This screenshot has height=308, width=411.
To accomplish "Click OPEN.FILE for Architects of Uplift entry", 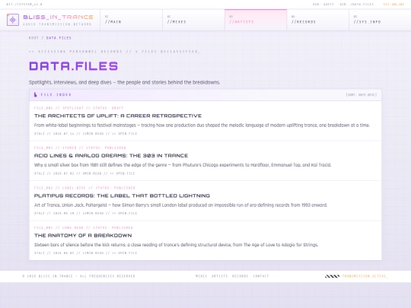I will (x=125, y=134).
